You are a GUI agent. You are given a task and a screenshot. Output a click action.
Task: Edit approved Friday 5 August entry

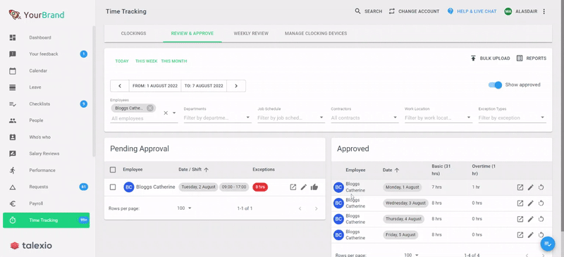click(531, 234)
